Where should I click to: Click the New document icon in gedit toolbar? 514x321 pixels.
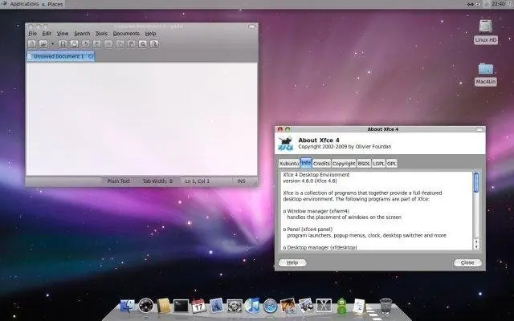coord(32,44)
